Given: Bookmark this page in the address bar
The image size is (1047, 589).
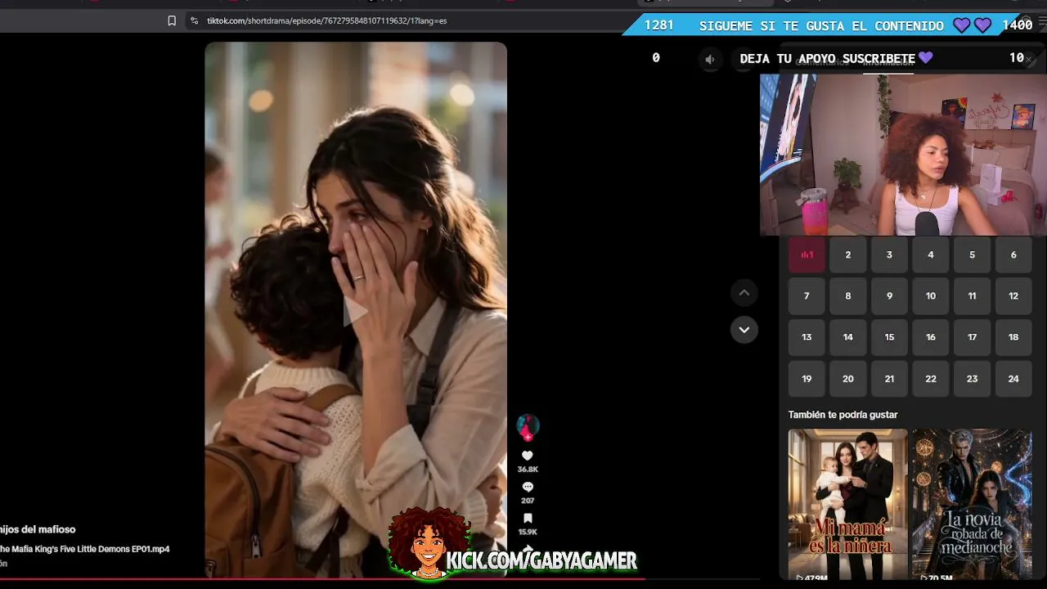Looking at the screenshot, I should (x=172, y=20).
